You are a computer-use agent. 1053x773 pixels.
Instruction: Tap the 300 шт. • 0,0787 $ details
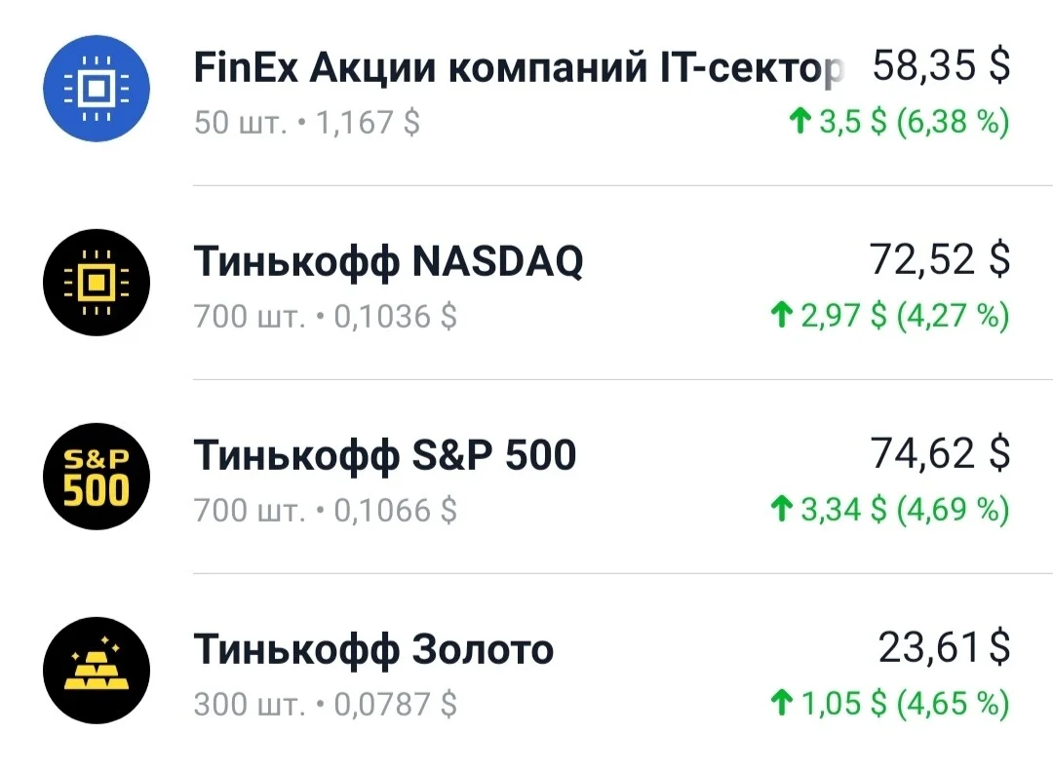point(325,705)
